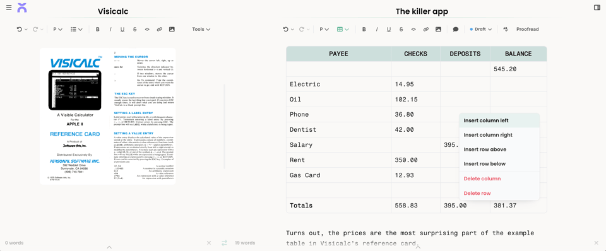Choose Insert row below
606x251 pixels.
coord(499,164)
